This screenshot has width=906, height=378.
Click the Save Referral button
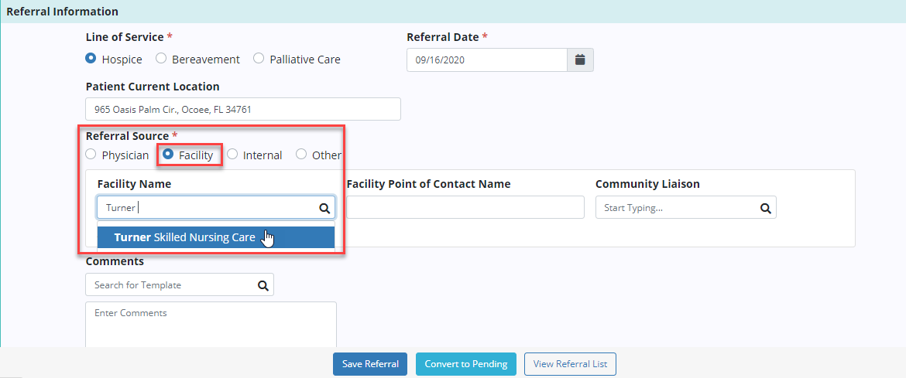(370, 364)
